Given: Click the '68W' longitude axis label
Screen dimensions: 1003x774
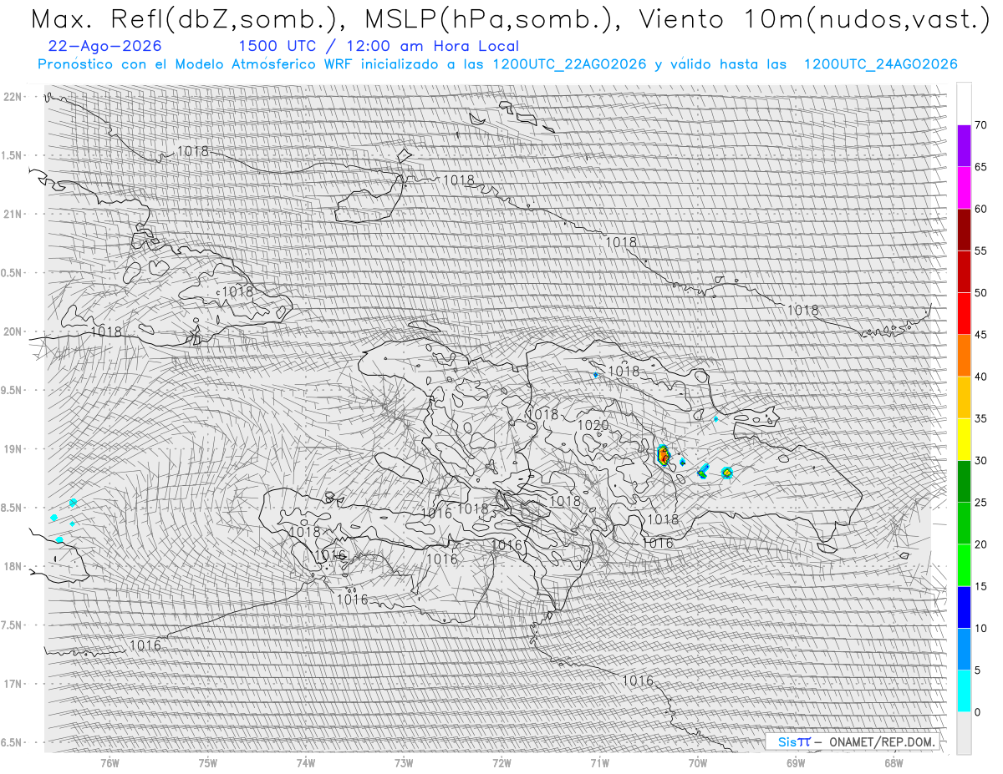Looking at the screenshot, I should [x=894, y=762].
